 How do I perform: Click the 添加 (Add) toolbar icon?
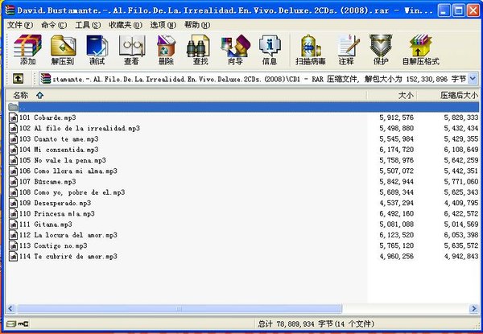pyautogui.click(x=27, y=50)
